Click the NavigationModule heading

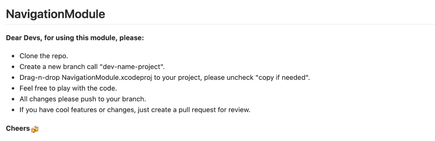point(55,14)
